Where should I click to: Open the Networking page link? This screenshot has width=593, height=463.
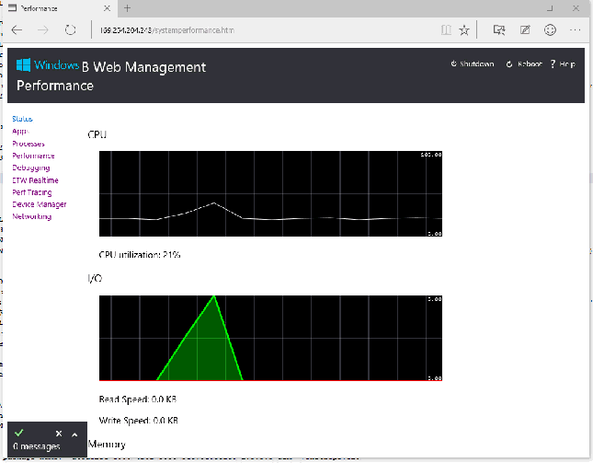tap(32, 216)
